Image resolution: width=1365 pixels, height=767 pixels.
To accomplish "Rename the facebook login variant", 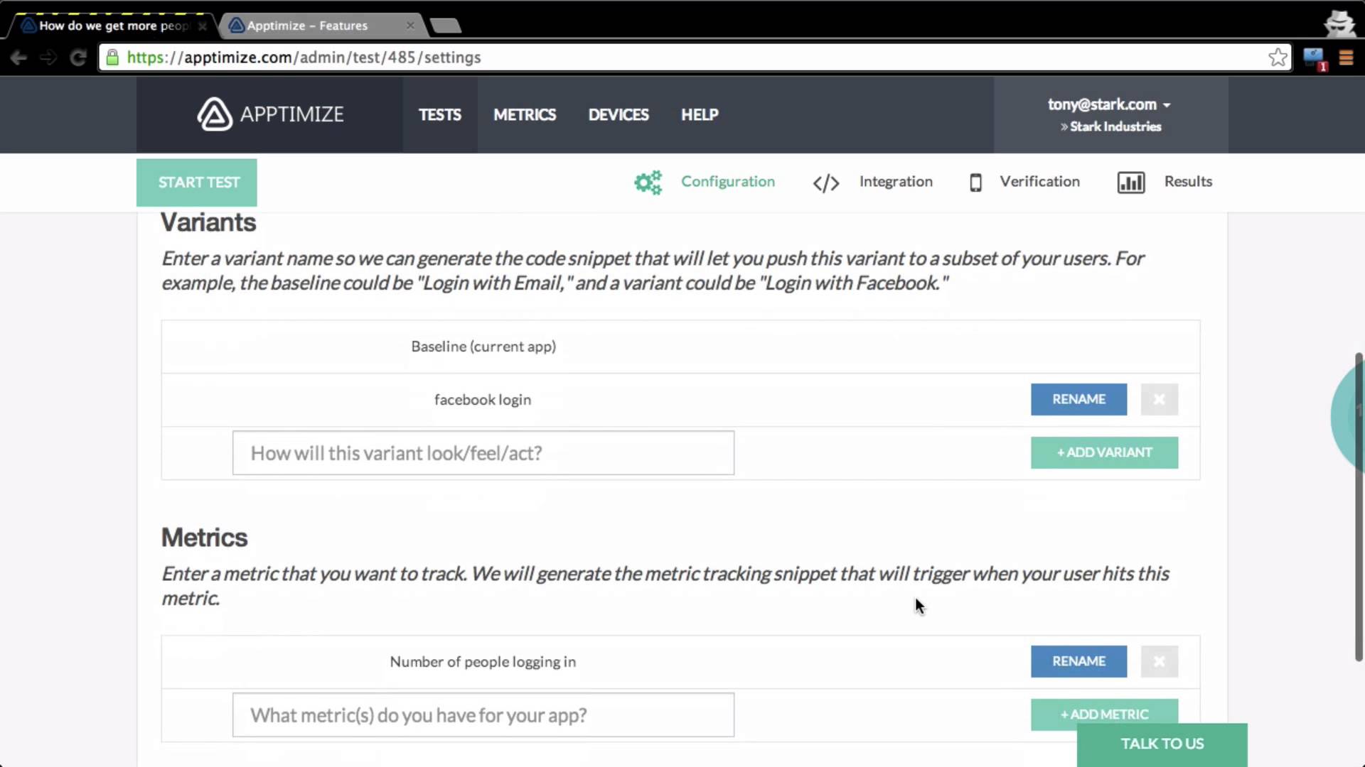I will [x=1078, y=399].
